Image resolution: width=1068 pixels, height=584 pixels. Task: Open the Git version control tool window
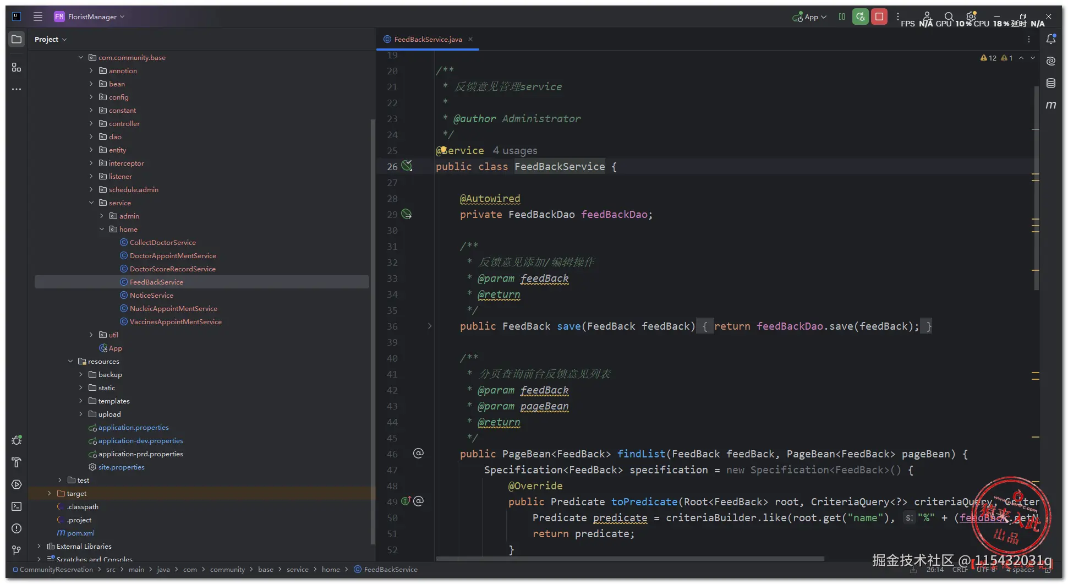click(x=17, y=550)
